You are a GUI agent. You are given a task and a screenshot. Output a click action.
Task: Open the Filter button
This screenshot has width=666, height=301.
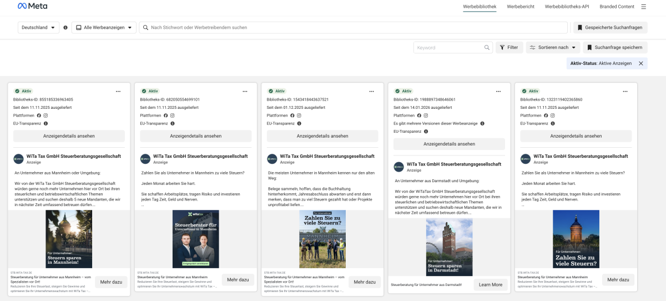pos(509,48)
